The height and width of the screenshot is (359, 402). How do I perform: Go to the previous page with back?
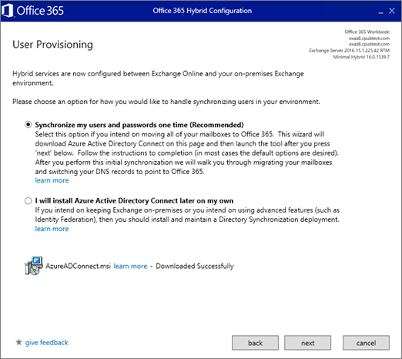point(255,343)
